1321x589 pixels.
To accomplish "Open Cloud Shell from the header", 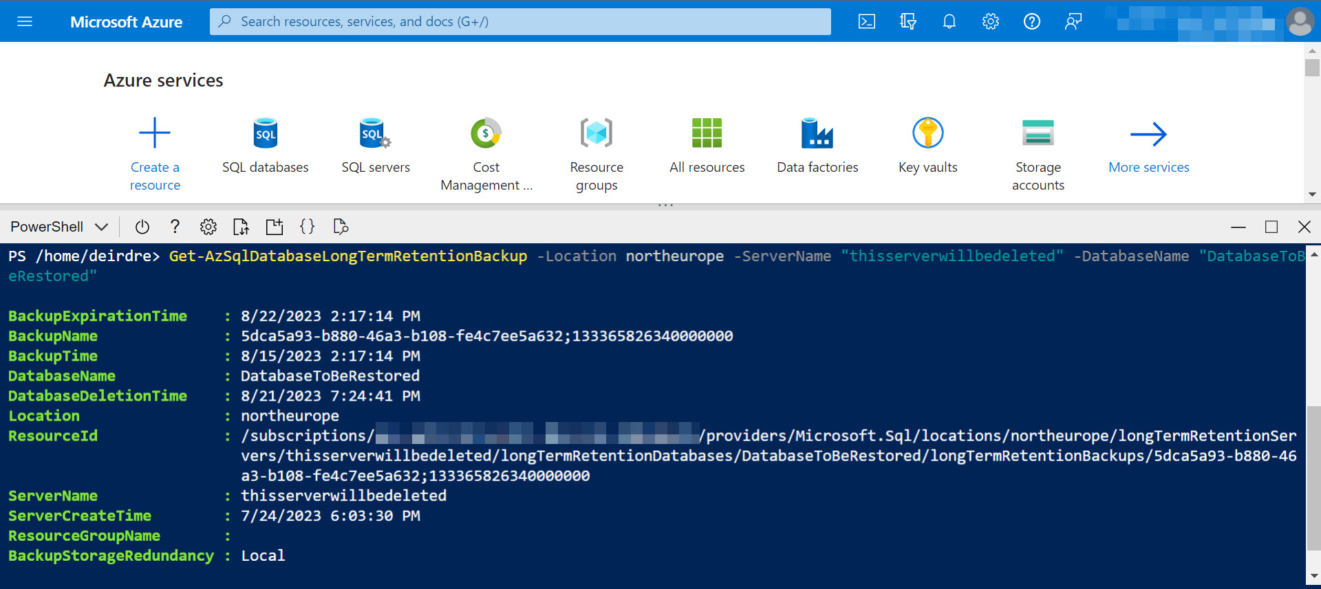I will (x=867, y=21).
